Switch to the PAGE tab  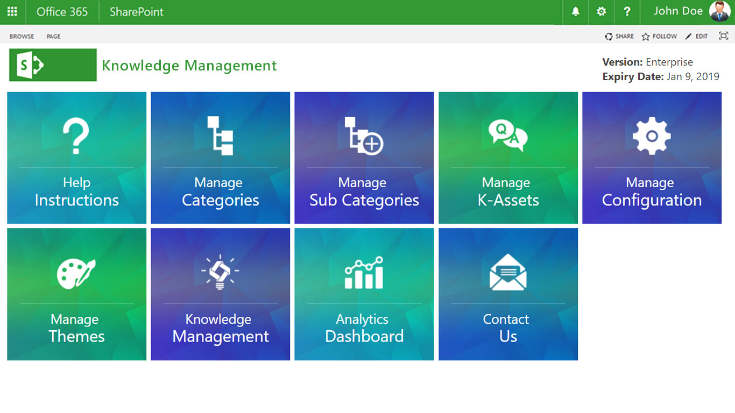(x=53, y=36)
